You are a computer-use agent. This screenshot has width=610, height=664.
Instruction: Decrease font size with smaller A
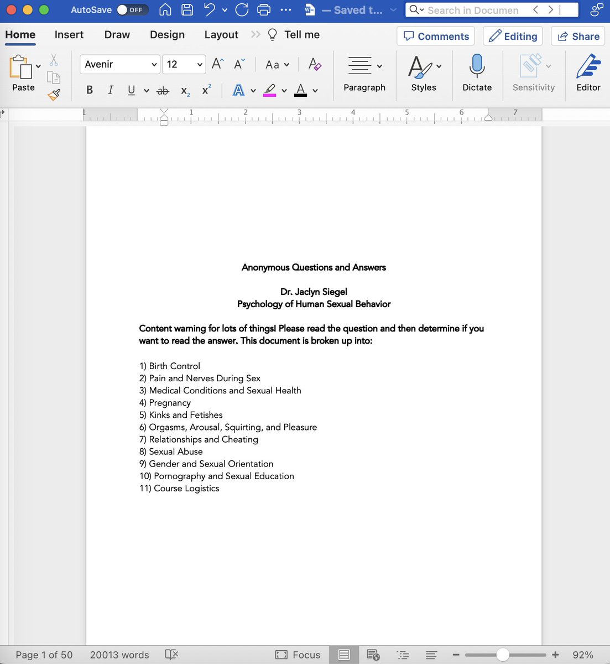pyautogui.click(x=239, y=64)
